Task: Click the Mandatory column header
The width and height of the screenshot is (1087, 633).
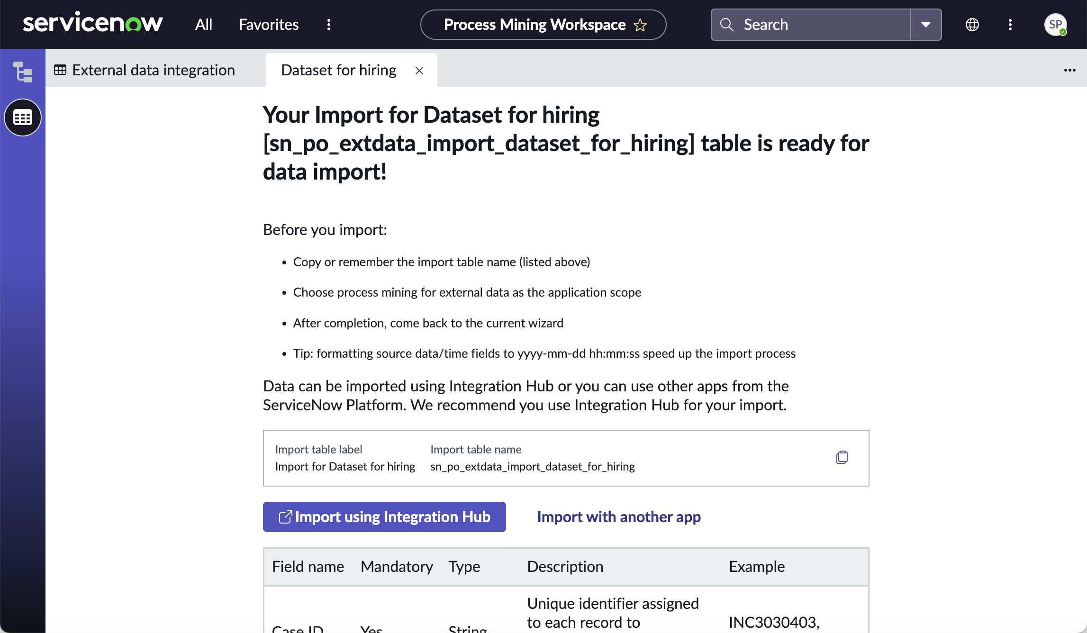Action: [397, 567]
